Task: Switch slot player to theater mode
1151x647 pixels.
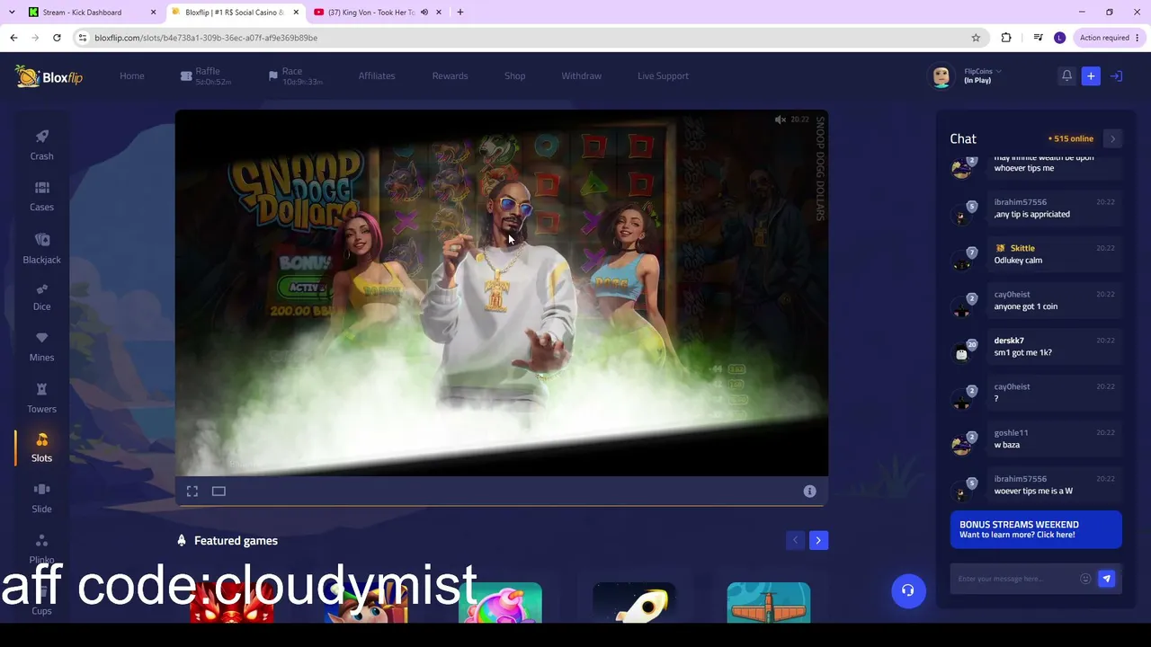Action: coord(219,492)
